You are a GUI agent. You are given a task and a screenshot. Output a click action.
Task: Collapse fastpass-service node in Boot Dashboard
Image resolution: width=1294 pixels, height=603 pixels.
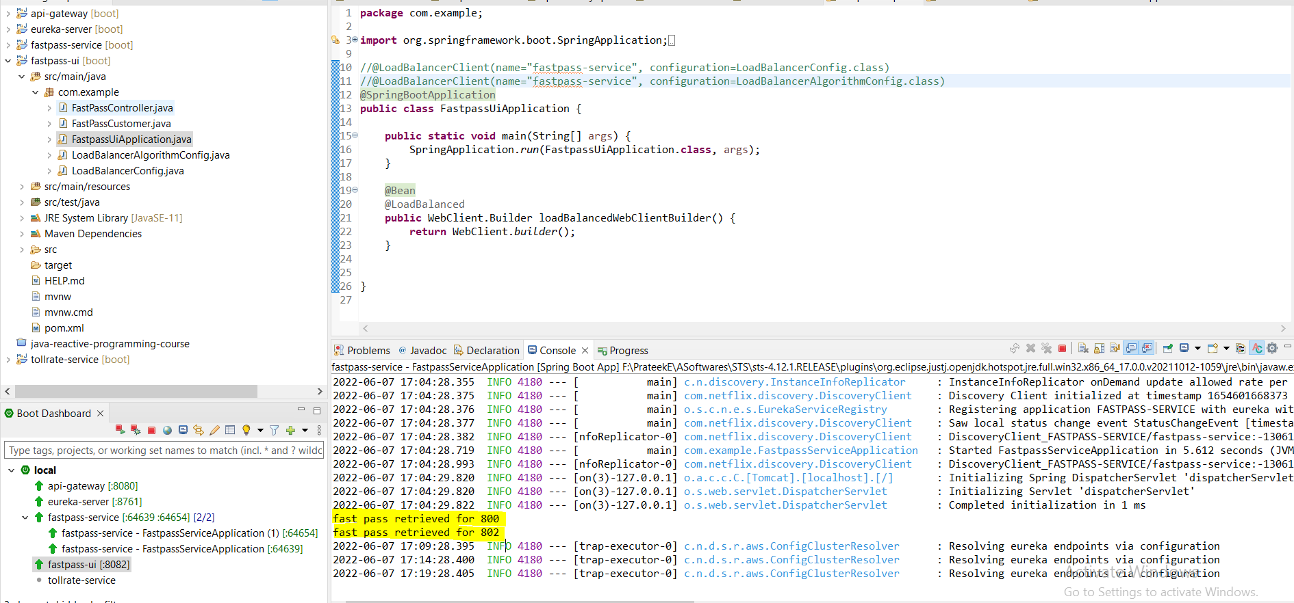(25, 518)
